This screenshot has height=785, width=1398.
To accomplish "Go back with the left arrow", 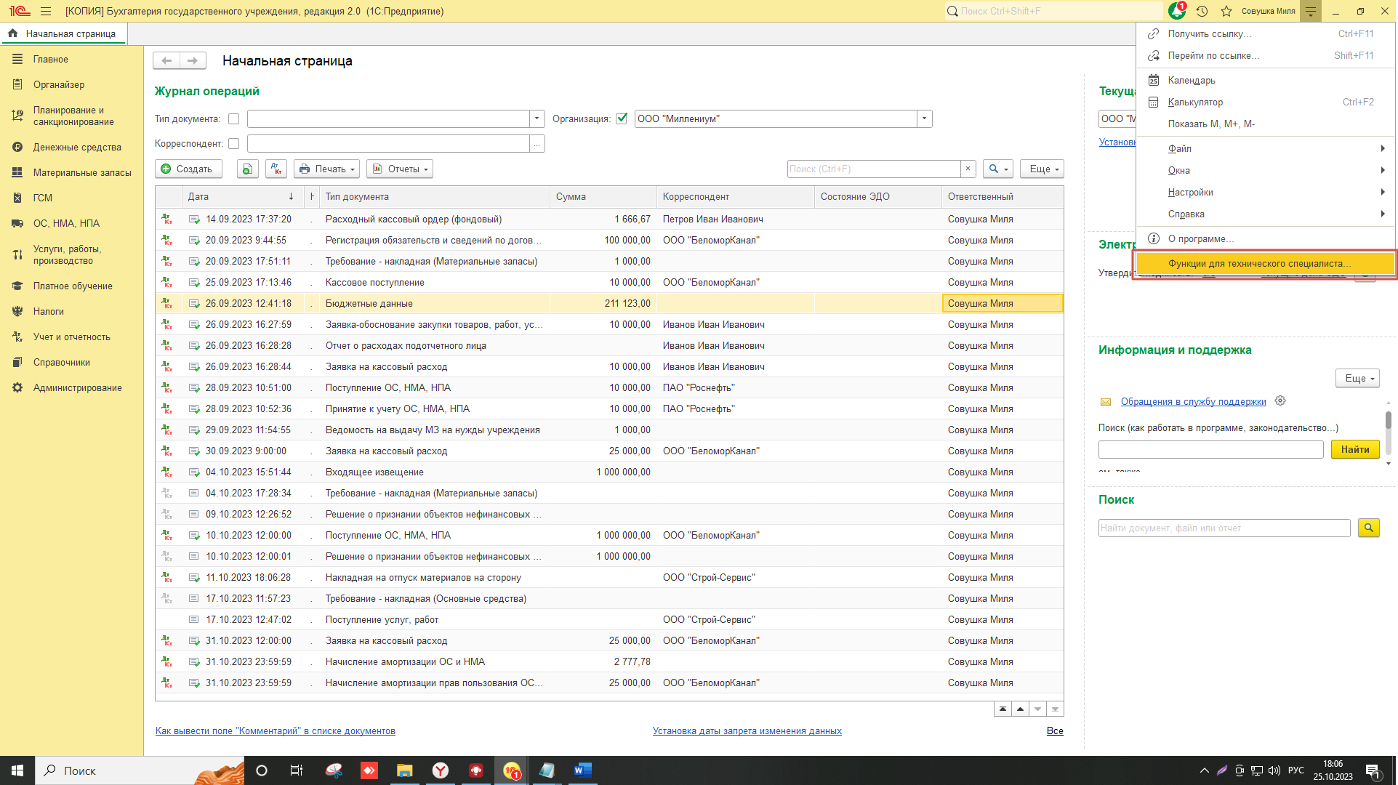I will pyautogui.click(x=166, y=61).
